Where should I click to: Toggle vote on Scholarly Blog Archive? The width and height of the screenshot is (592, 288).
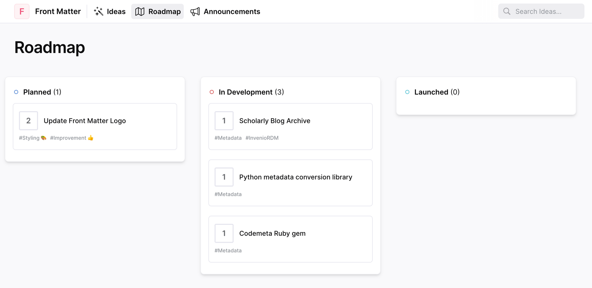[224, 121]
